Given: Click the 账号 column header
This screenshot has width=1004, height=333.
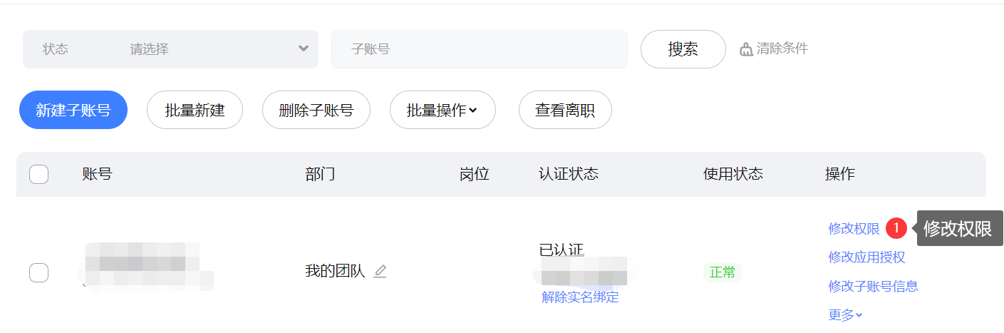Looking at the screenshot, I should (97, 174).
